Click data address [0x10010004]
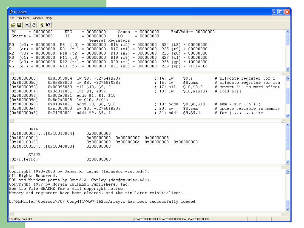Viewport: 304px width, 228px height. (x=24, y=138)
